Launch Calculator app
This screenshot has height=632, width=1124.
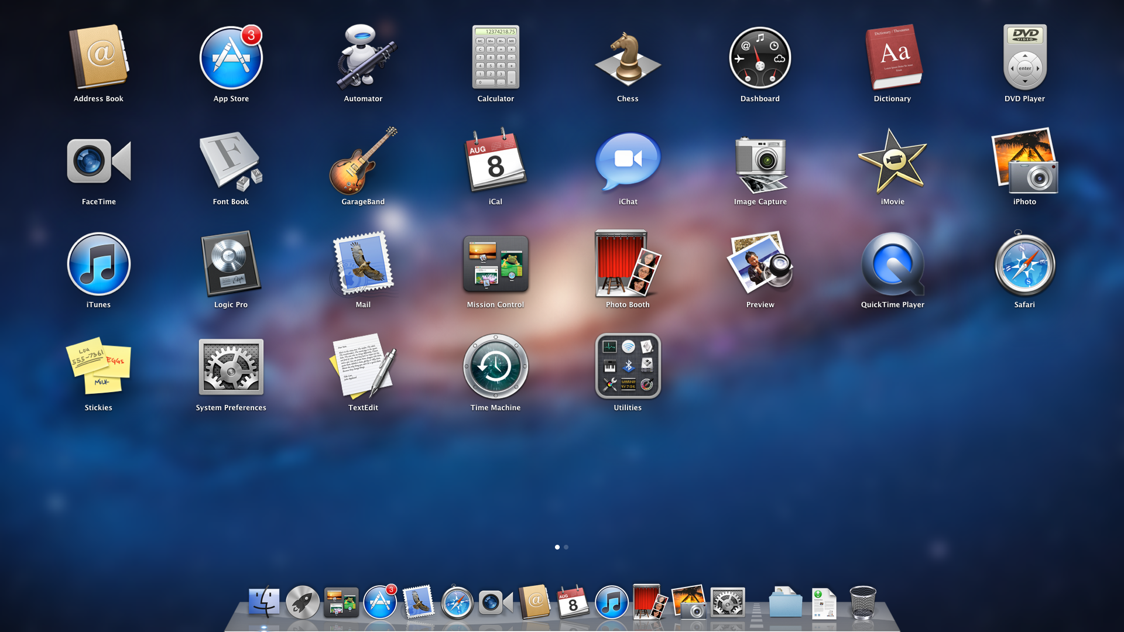click(496, 57)
